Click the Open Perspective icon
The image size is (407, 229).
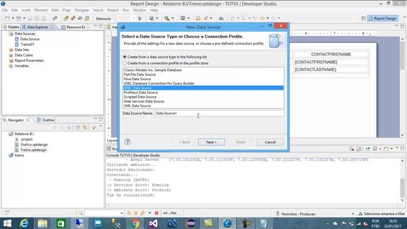point(363,18)
